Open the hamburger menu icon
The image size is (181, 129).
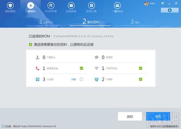[163, 3]
